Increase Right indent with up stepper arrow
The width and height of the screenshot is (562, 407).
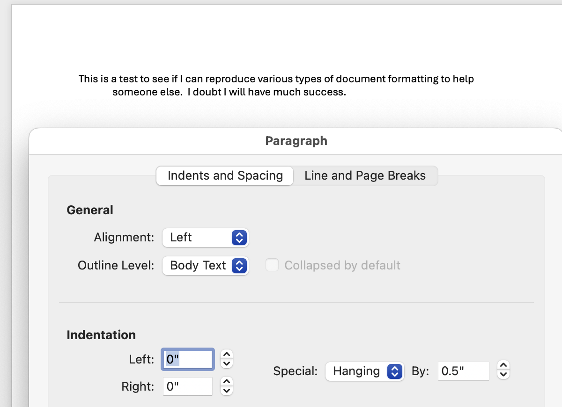pyautogui.click(x=227, y=382)
